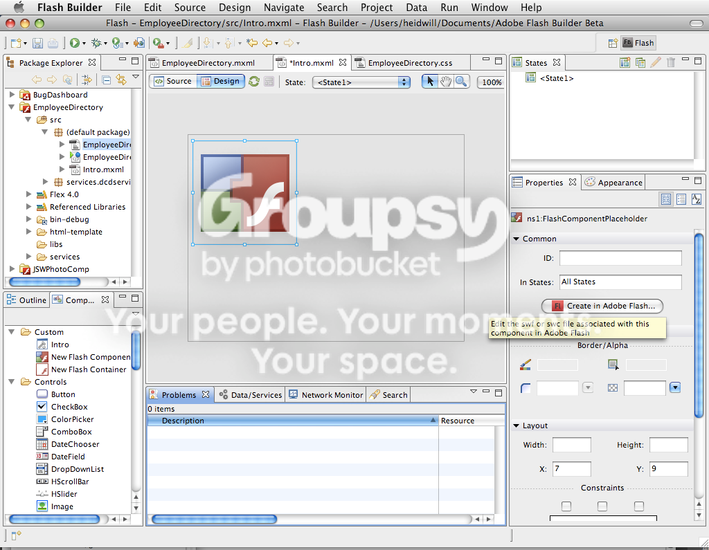Click the Delete State trash icon
Screen dimensions: 709x550
click(x=671, y=62)
